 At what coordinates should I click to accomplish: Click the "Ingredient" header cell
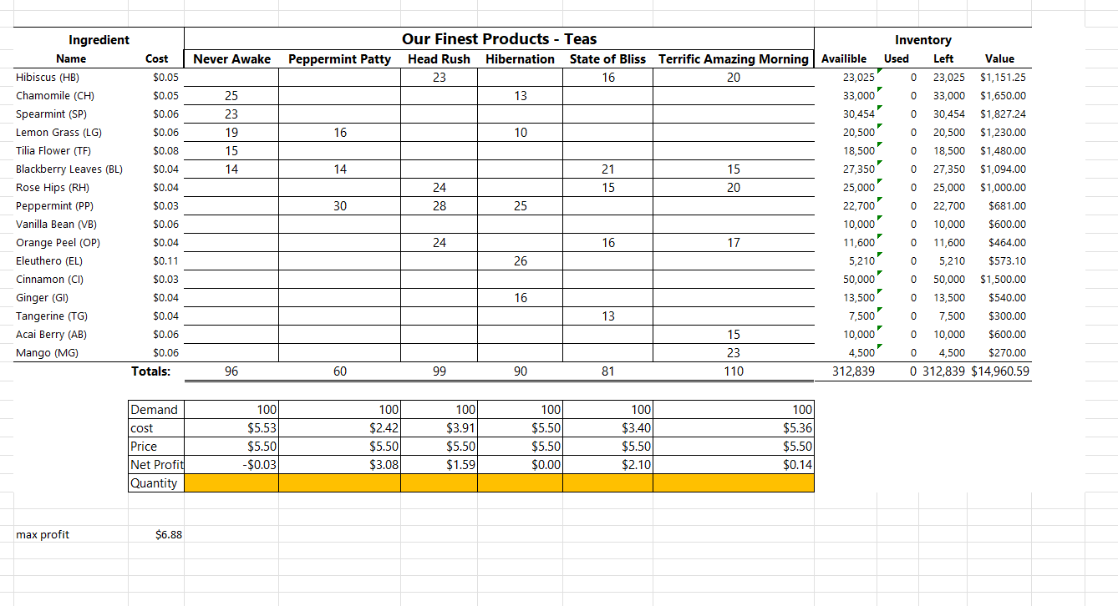tap(99, 40)
